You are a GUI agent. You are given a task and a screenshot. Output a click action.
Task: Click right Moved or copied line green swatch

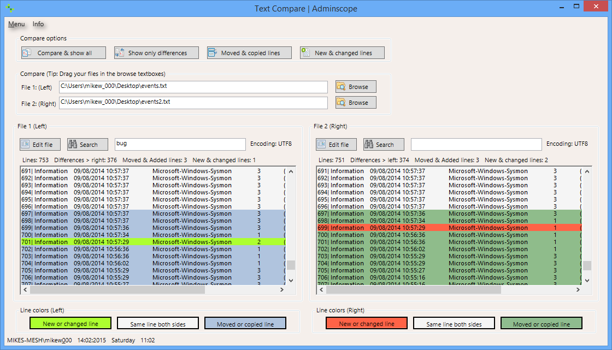click(x=542, y=323)
